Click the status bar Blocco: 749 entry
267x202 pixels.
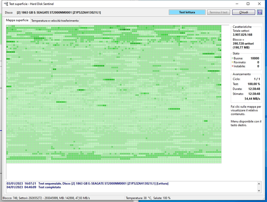(10, 198)
